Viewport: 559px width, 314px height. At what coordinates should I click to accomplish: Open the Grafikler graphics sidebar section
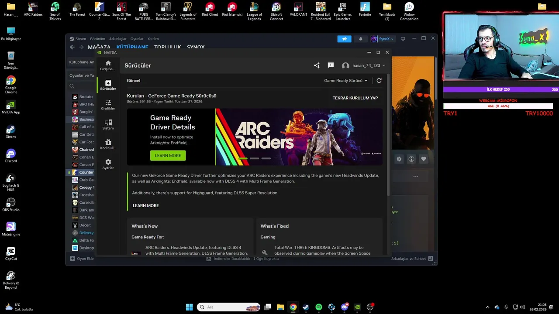pos(108,105)
